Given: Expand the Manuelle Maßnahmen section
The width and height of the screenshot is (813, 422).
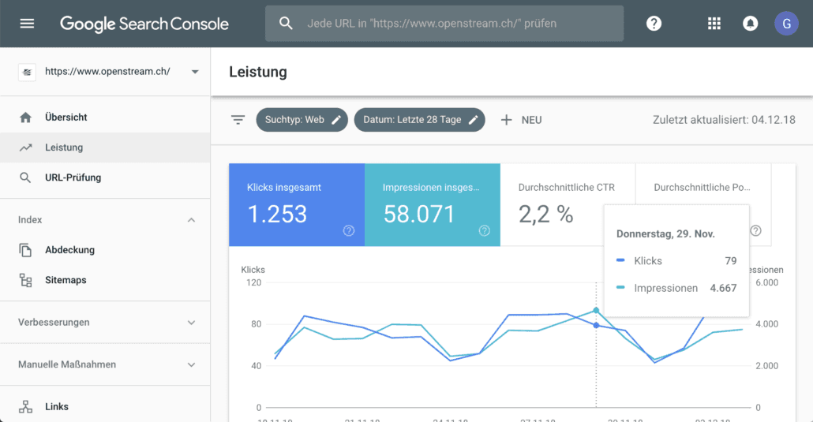Looking at the screenshot, I should tap(191, 365).
